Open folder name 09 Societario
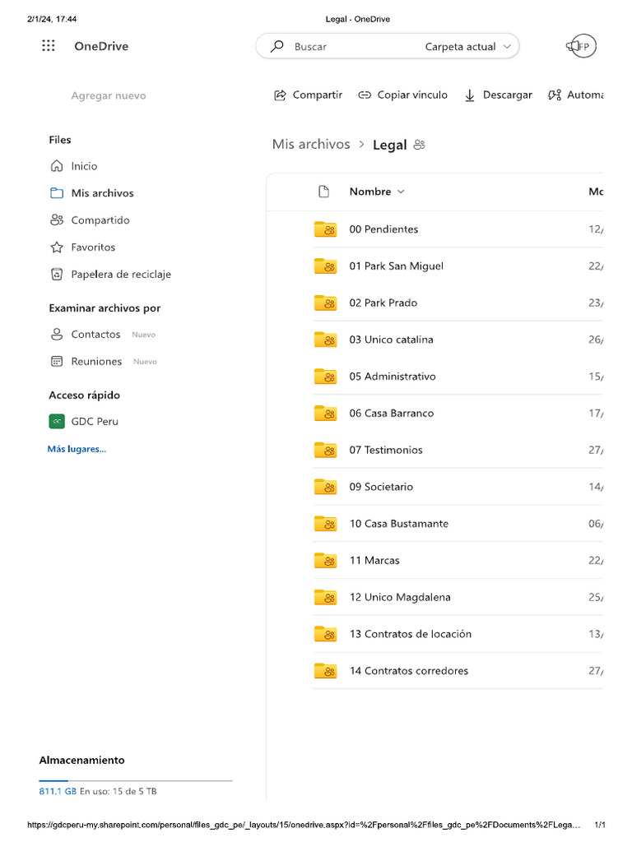Viewport: 632px width, 842px height. click(x=381, y=487)
